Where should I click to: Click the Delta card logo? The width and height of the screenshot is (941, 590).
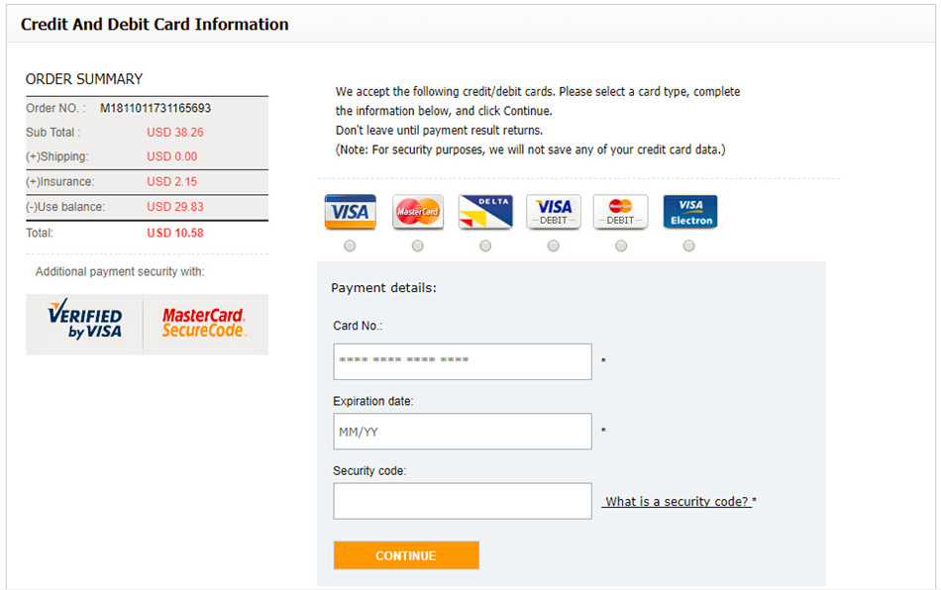(x=485, y=212)
